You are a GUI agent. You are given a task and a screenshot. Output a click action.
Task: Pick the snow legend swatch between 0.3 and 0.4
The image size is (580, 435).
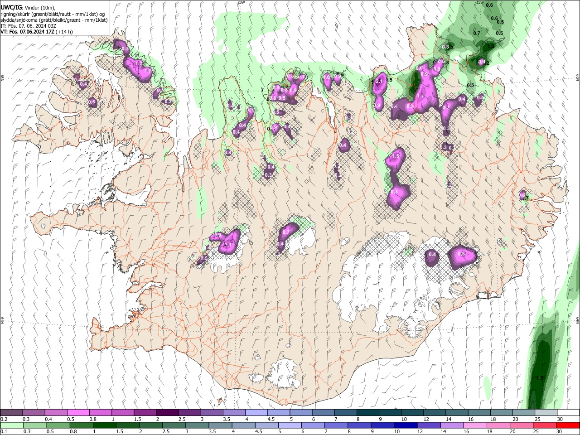click(34, 412)
